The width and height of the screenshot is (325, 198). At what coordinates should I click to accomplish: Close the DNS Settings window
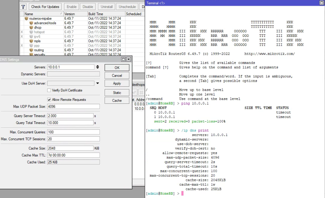click(x=128, y=59)
